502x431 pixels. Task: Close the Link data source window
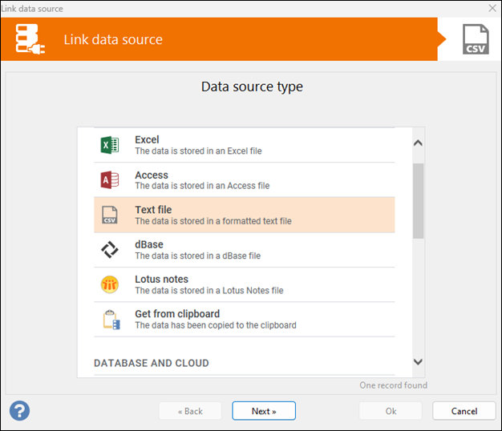pos(492,8)
